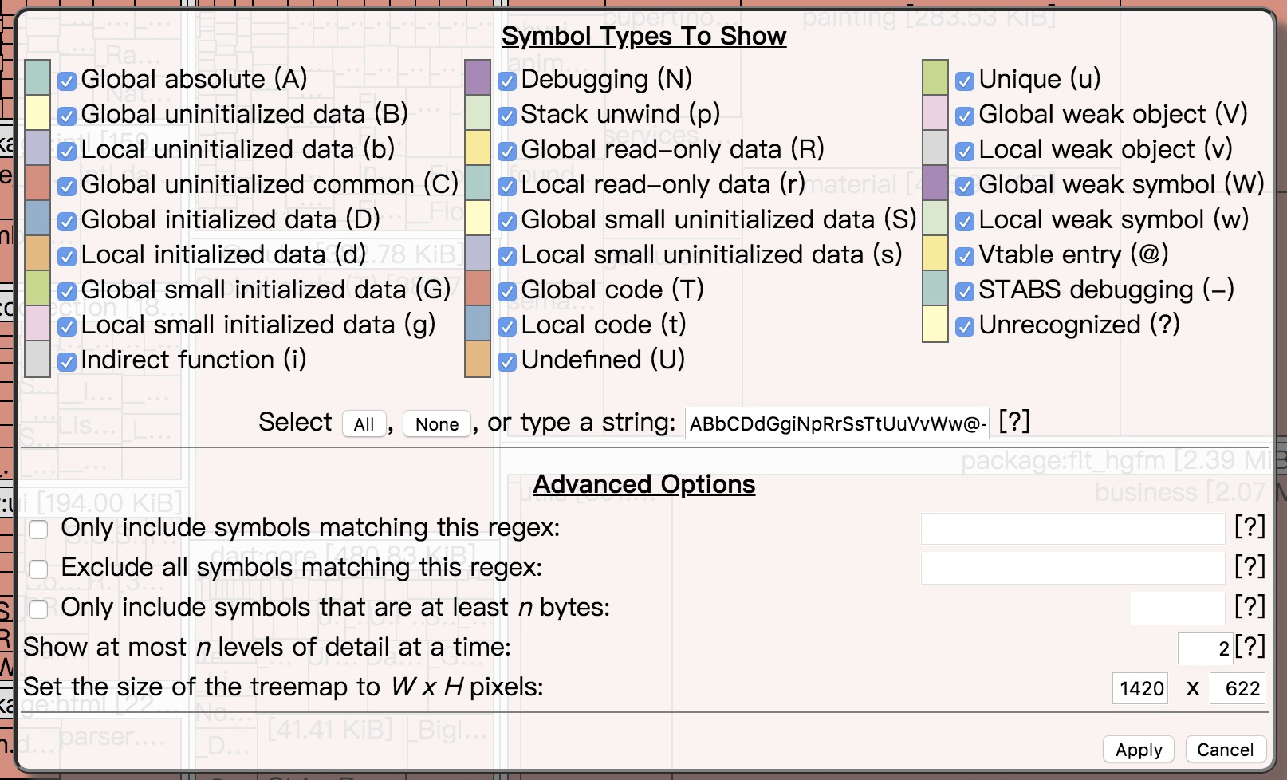Click help icon for minimum bytes option
The height and width of the screenshot is (780, 1287).
tap(1250, 607)
